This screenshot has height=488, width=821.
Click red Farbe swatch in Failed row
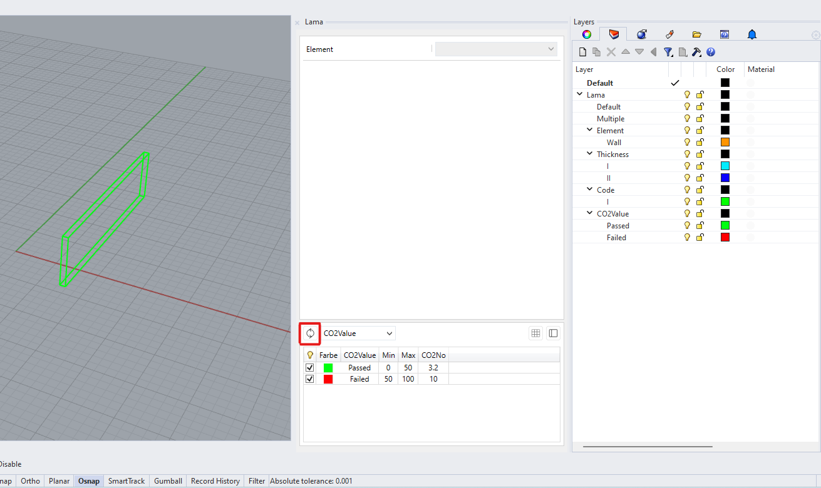[x=328, y=379]
